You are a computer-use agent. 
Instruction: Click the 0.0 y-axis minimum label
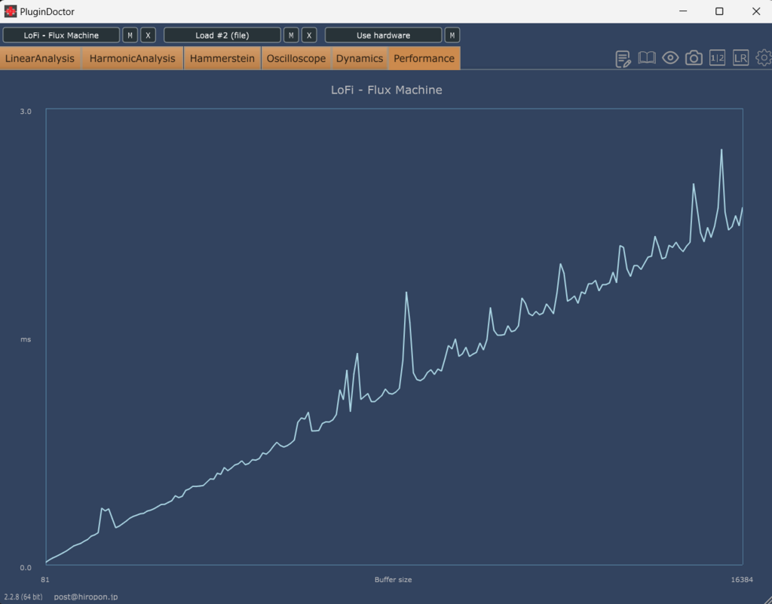[x=26, y=568]
